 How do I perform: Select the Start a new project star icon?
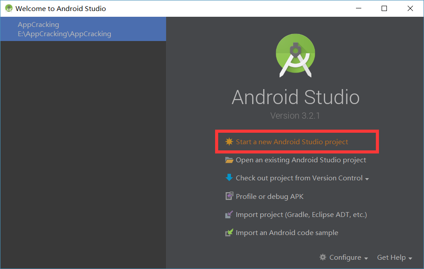229,142
